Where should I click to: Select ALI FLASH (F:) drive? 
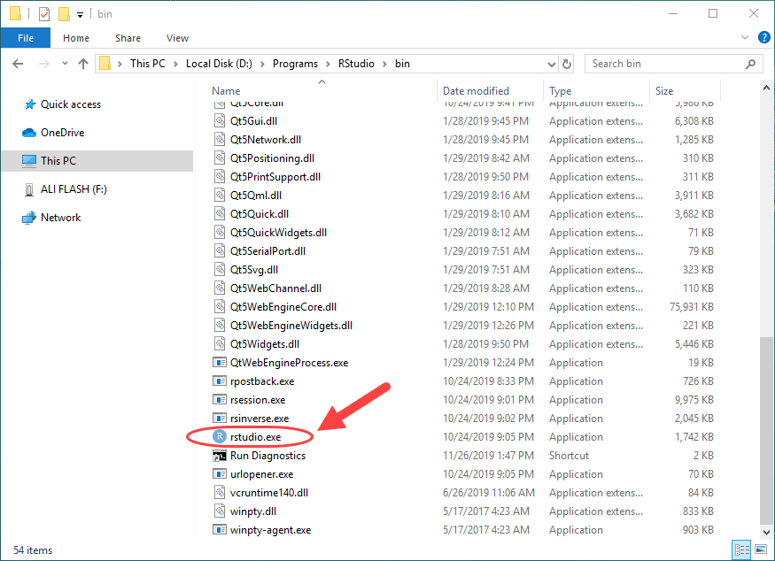(74, 189)
